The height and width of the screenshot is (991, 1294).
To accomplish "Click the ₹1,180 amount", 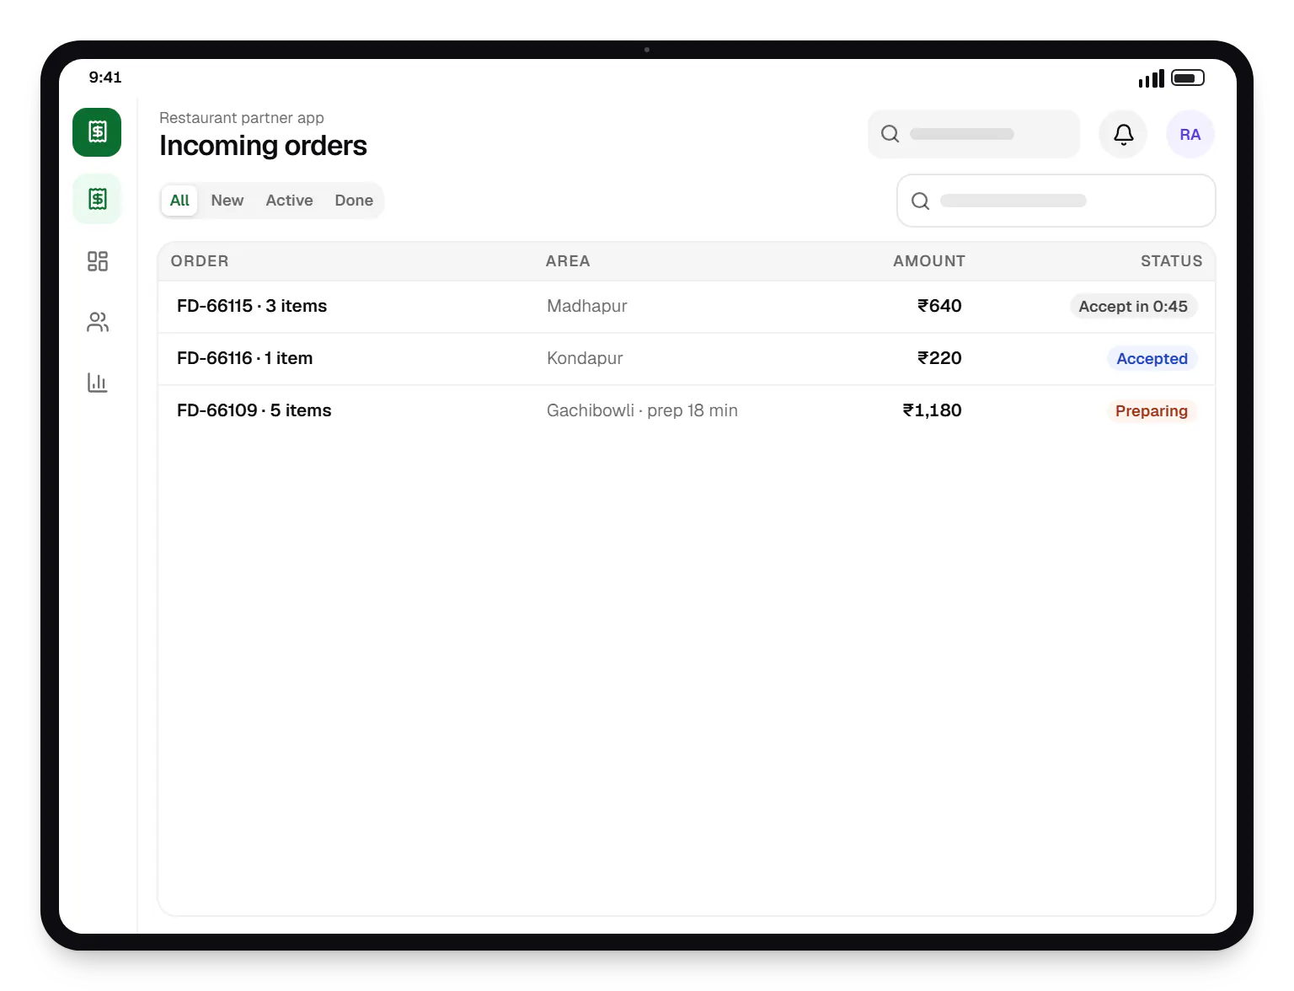I will pos(932,410).
